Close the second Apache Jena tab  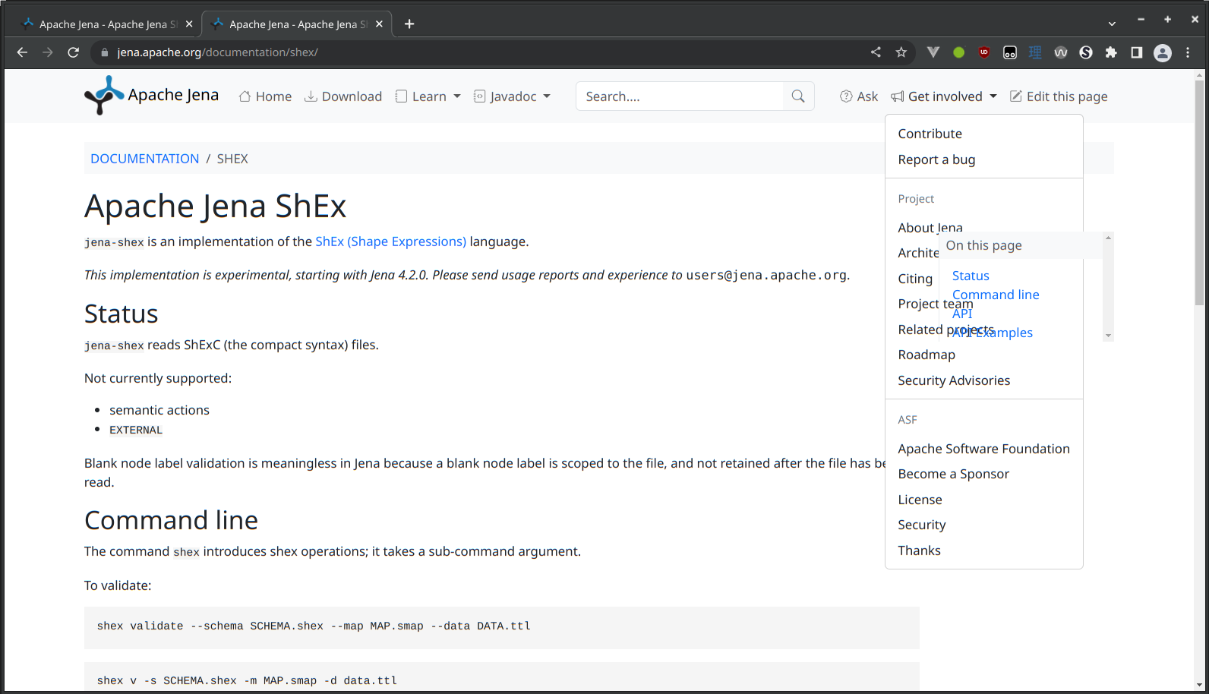pyautogui.click(x=379, y=24)
